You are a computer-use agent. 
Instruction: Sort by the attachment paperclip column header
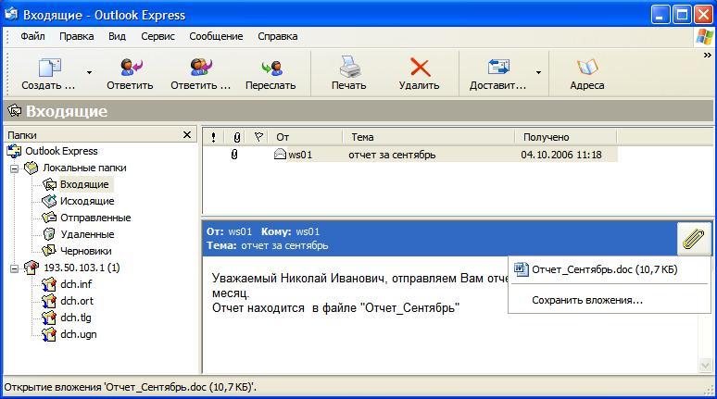[x=236, y=137]
